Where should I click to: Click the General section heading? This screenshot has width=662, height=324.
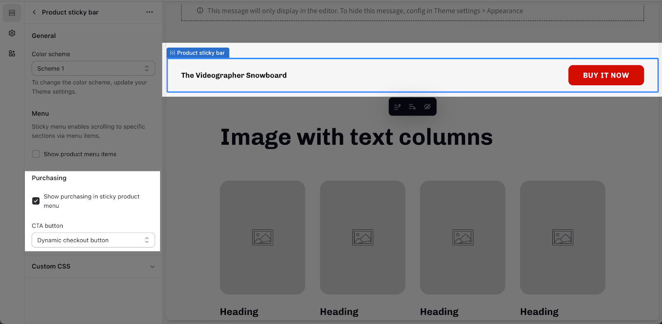click(x=44, y=36)
